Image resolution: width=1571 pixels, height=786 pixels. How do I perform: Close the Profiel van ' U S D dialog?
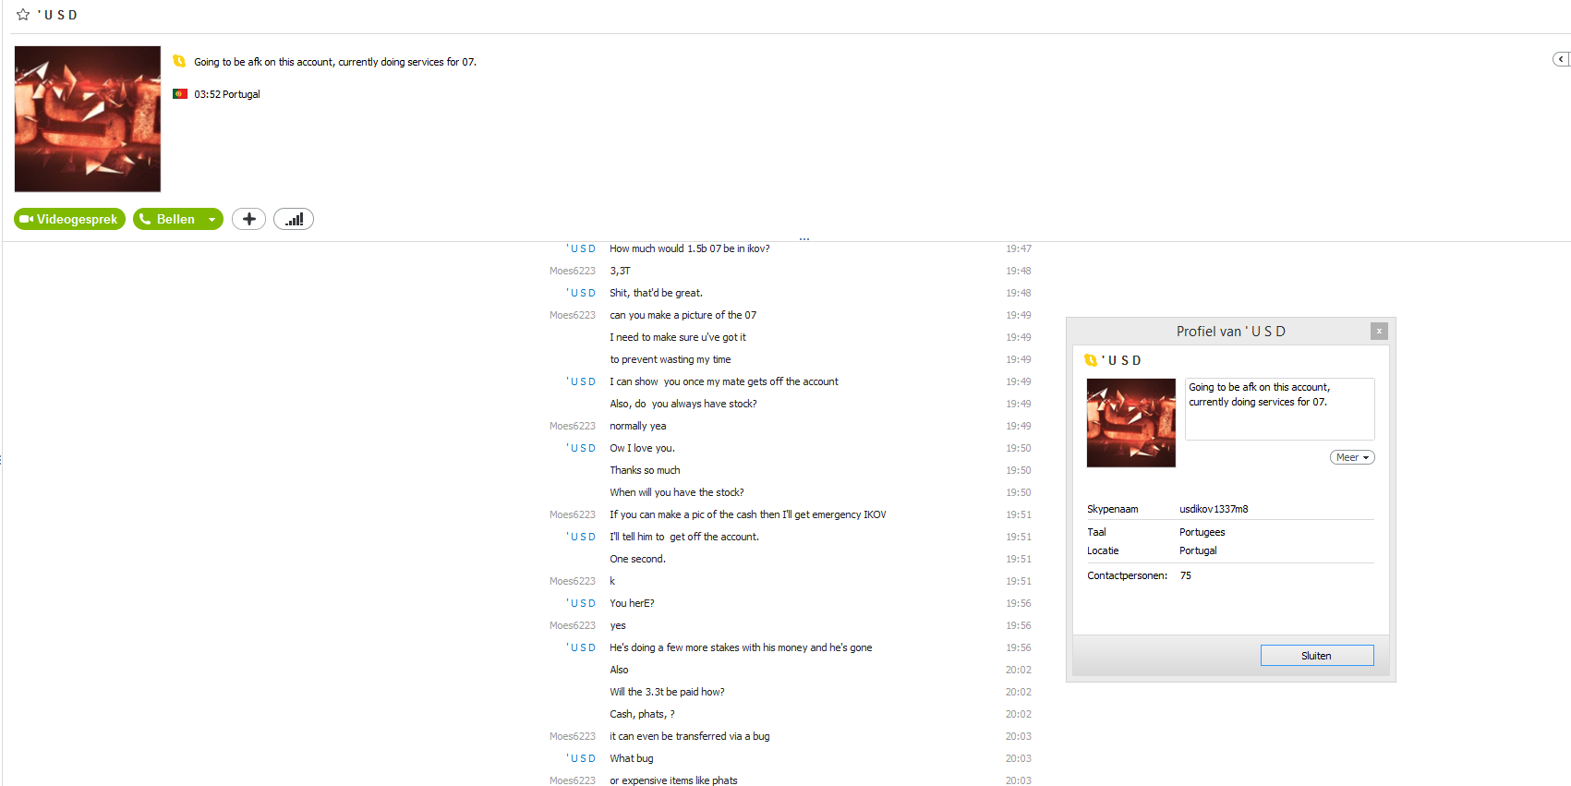coord(1379,331)
